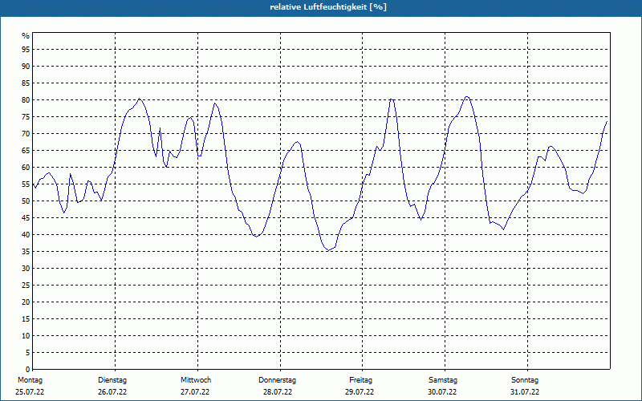Click the y-axis value '75'
Image resolution: width=642 pixels, height=401 pixels.
click(26, 116)
